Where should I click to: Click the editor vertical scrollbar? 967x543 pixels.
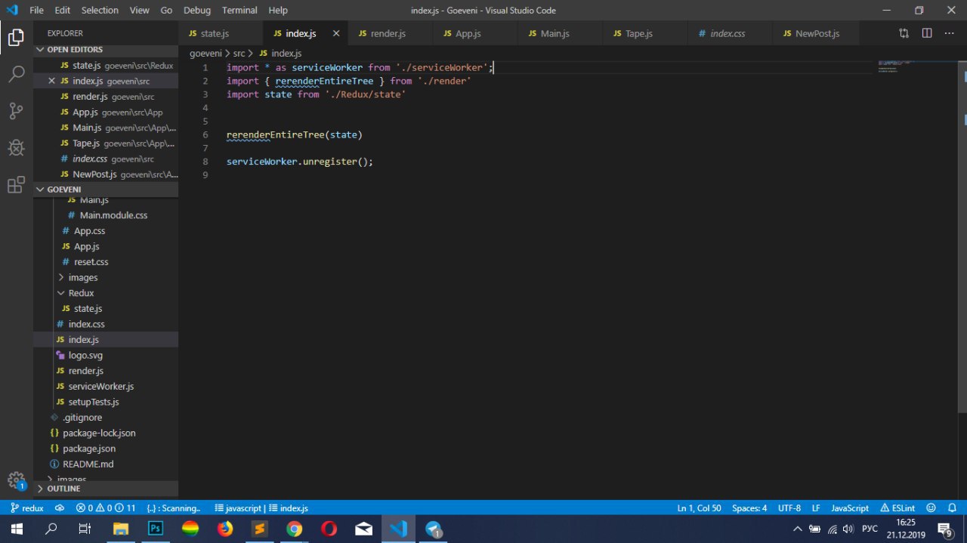(x=962, y=227)
